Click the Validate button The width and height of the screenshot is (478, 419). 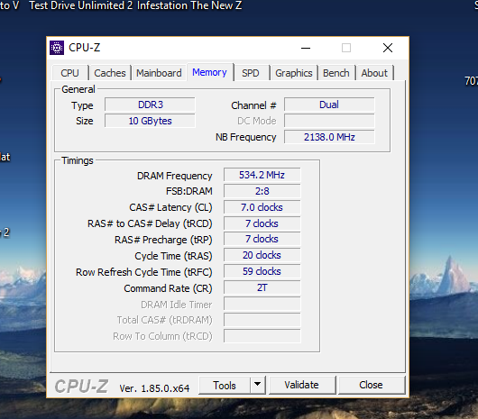pyautogui.click(x=302, y=385)
